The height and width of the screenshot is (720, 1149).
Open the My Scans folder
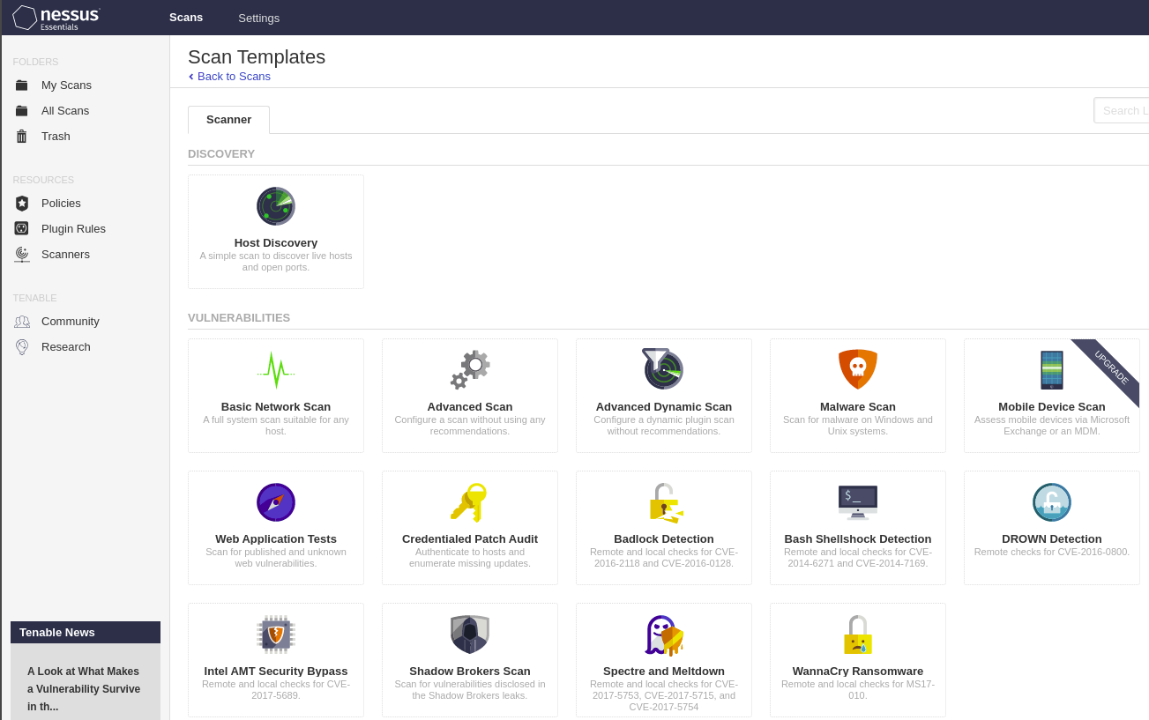click(66, 85)
